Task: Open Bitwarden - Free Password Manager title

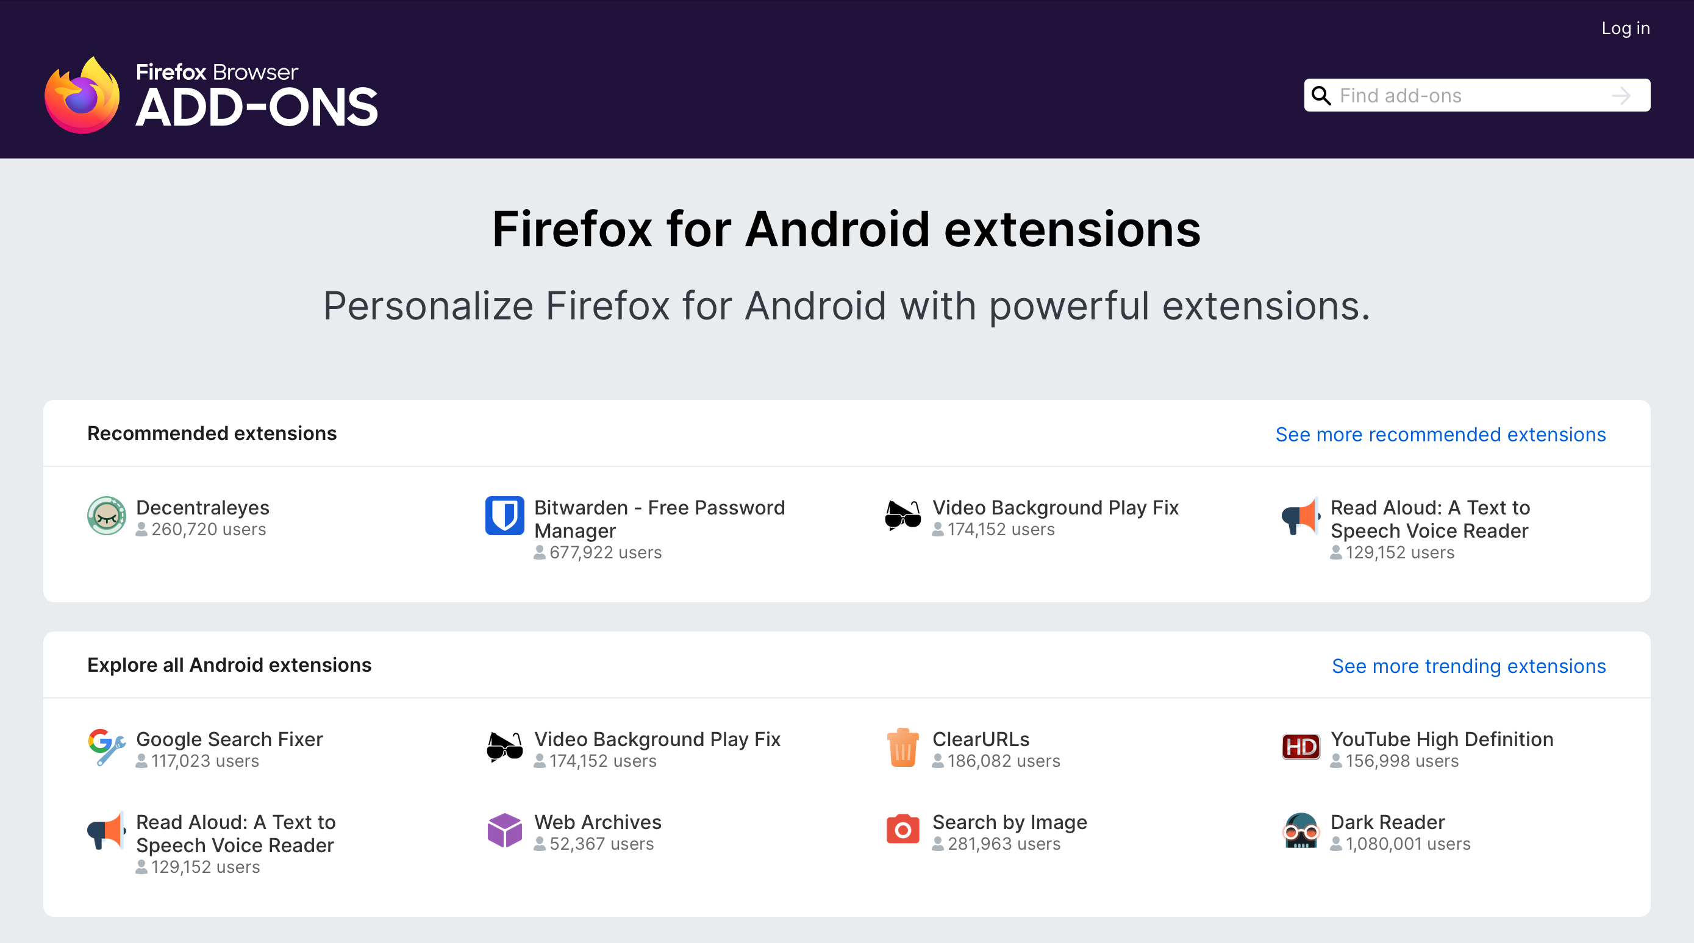Action: click(659, 519)
